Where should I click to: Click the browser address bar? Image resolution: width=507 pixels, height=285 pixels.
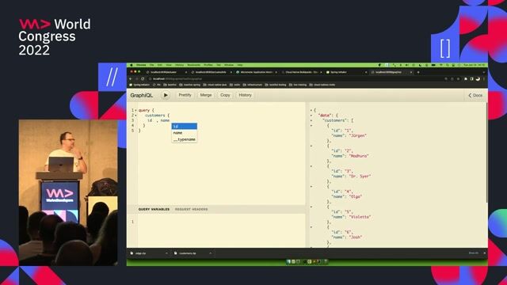294,79
